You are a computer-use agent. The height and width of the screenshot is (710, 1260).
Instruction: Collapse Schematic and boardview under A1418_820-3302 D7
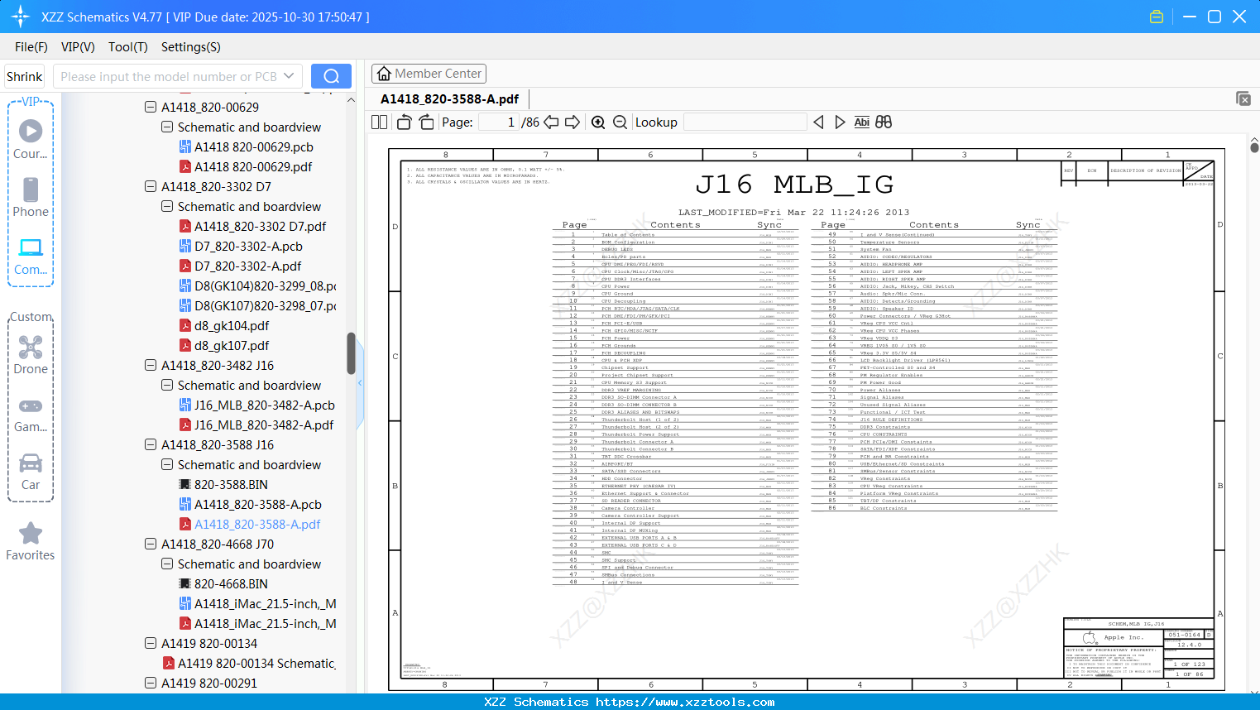[167, 206]
